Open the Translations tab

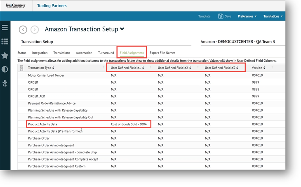pos(62,53)
